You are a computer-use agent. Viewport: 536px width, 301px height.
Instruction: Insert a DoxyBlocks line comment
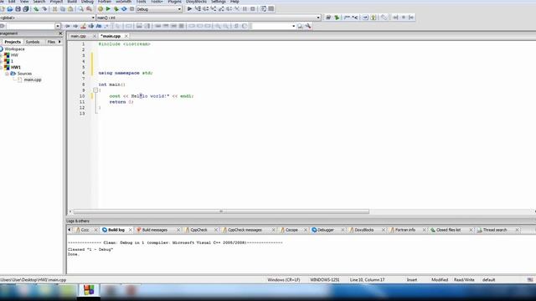coord(355,18)
